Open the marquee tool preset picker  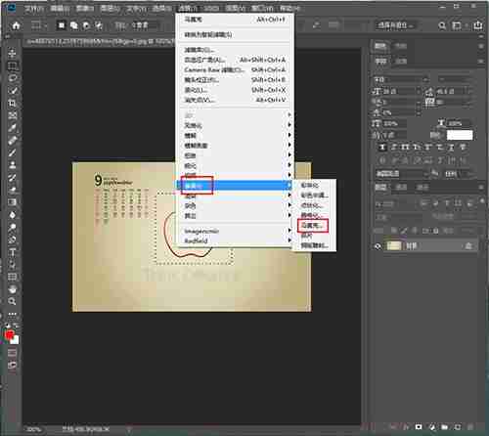39,25
